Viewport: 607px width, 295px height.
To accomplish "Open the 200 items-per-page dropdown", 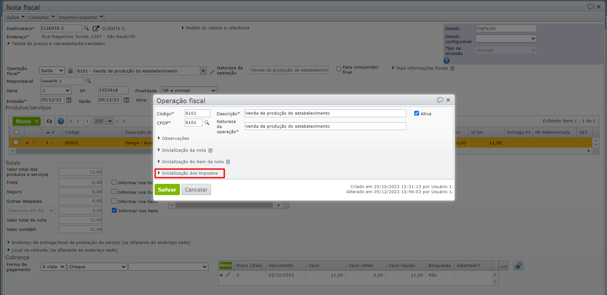I will [x=103, y=121].
